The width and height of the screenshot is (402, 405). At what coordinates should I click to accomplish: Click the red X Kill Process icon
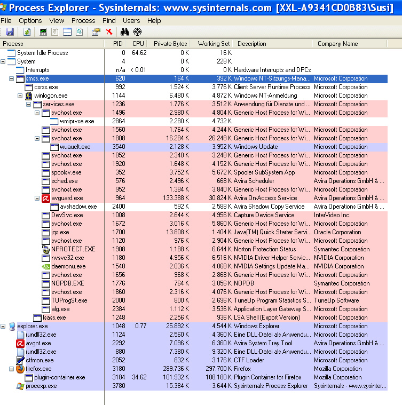[109, 32]
